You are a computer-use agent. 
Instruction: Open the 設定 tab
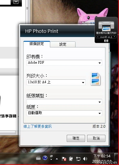[x=63, y=44]
